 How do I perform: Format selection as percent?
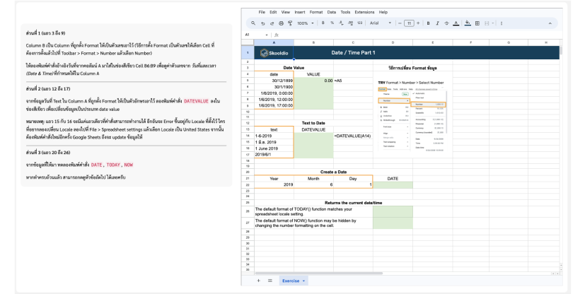click(332, 23)
